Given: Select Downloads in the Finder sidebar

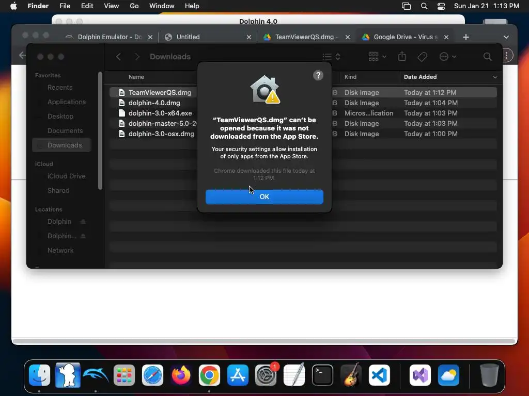Looking at the screenshot, I should pos(62,145).
